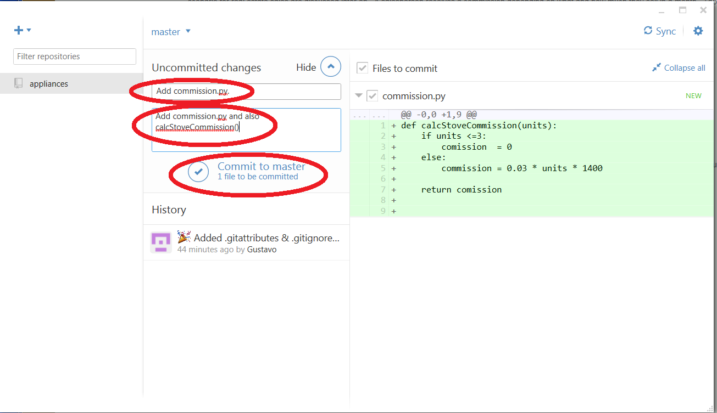Select the appliances repository in sidebar
This screenshot has height=413, width=717.
point(71,83)
